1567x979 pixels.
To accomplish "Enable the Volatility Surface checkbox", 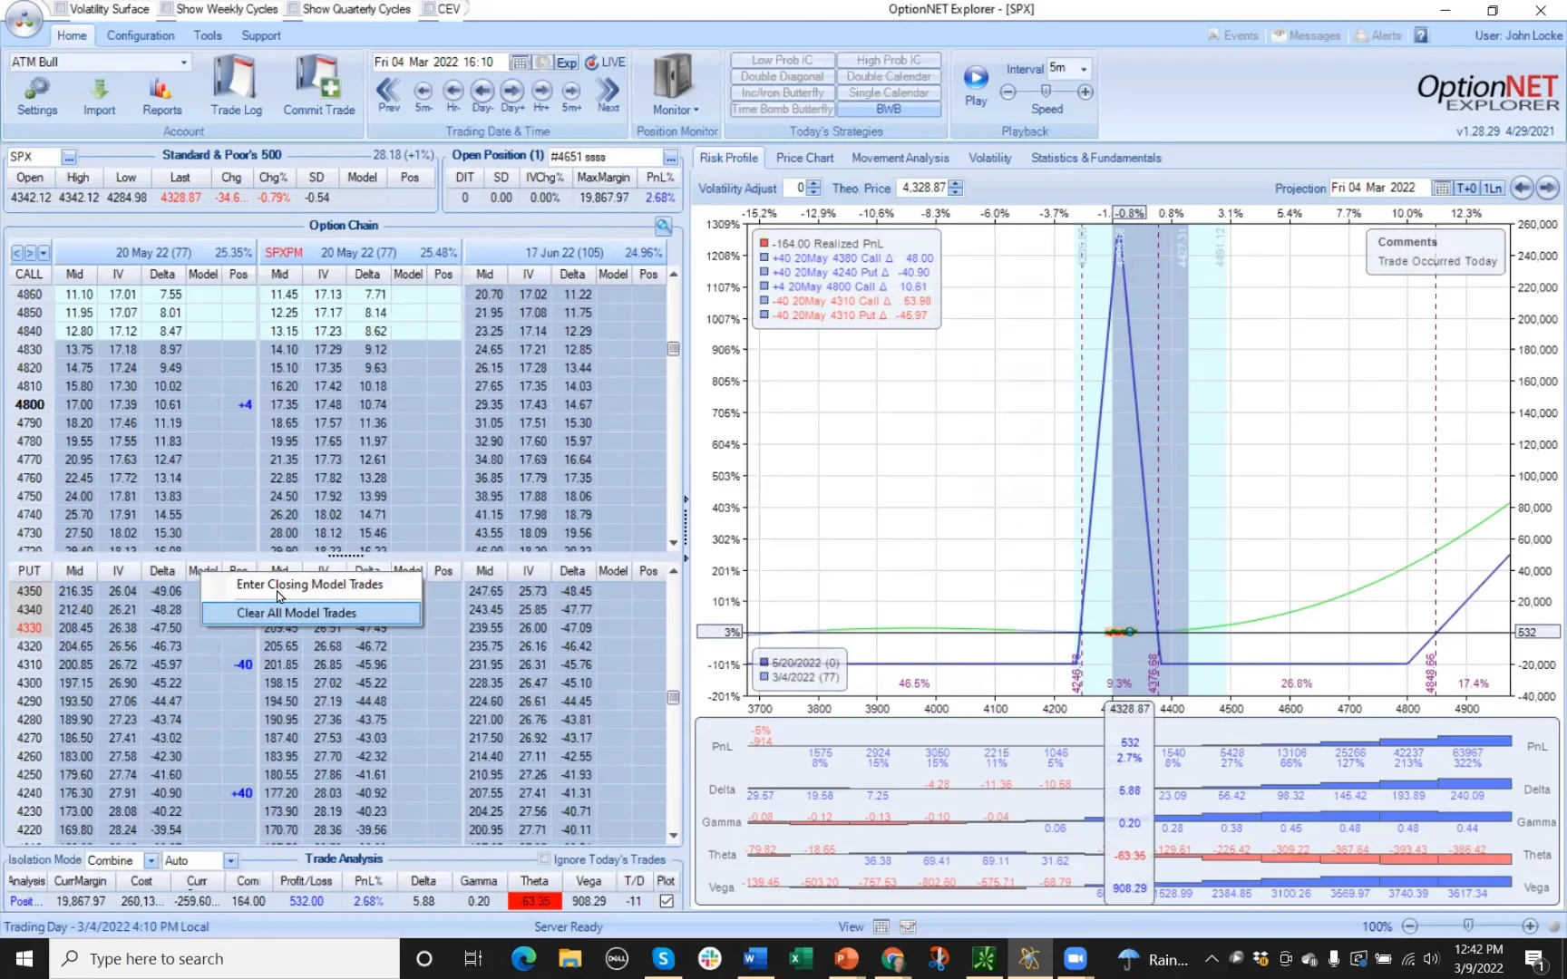I will point(60,9).
